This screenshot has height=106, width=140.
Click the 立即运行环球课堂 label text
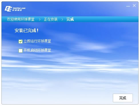coord(37,41)
